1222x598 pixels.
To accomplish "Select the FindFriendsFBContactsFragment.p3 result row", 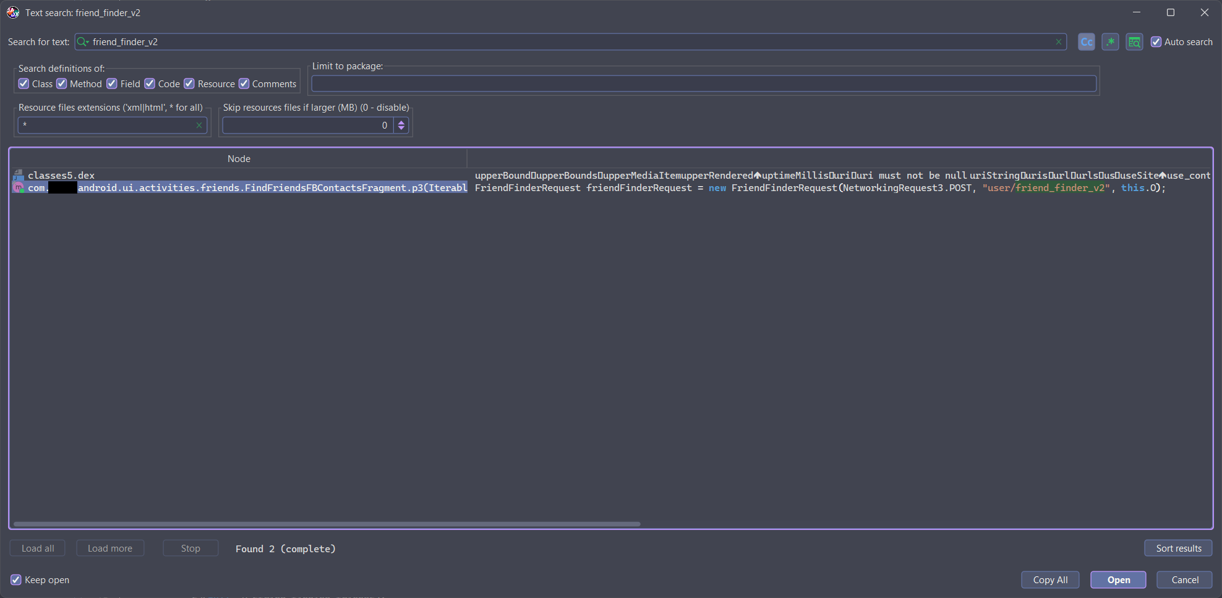I will point(611,187).
